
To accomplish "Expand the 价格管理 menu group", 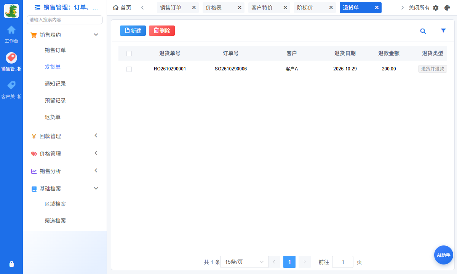I will pyautogui.click(x=65, y=154).
